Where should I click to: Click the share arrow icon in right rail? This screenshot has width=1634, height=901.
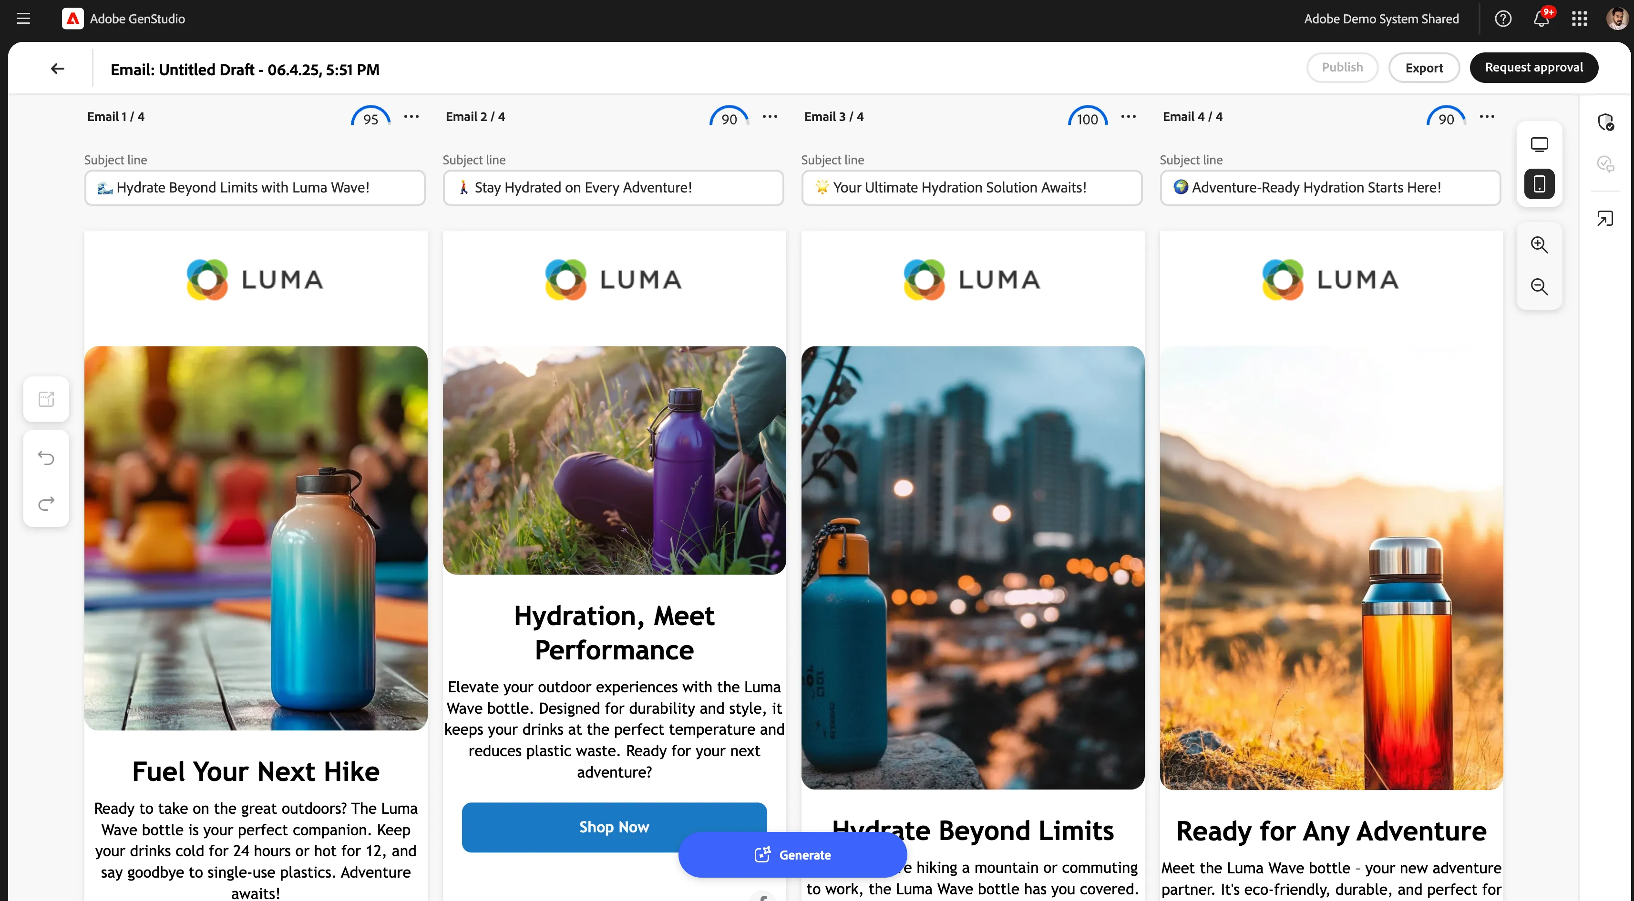coord(1605,219)
